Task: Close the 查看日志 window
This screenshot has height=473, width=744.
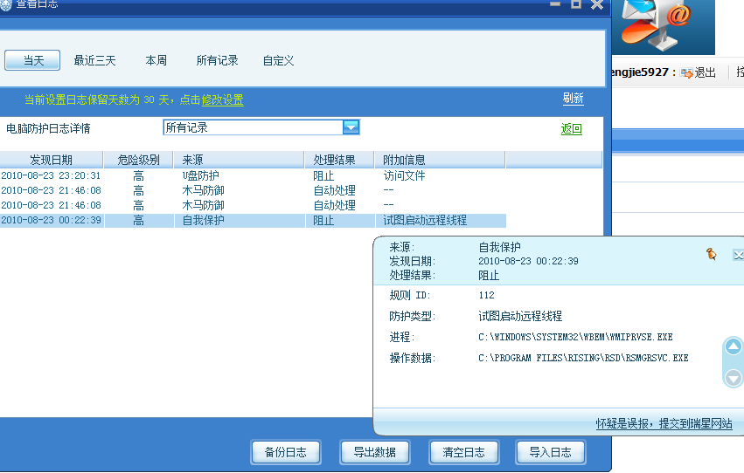Action: pyautogui.click(x=597, y=4)
